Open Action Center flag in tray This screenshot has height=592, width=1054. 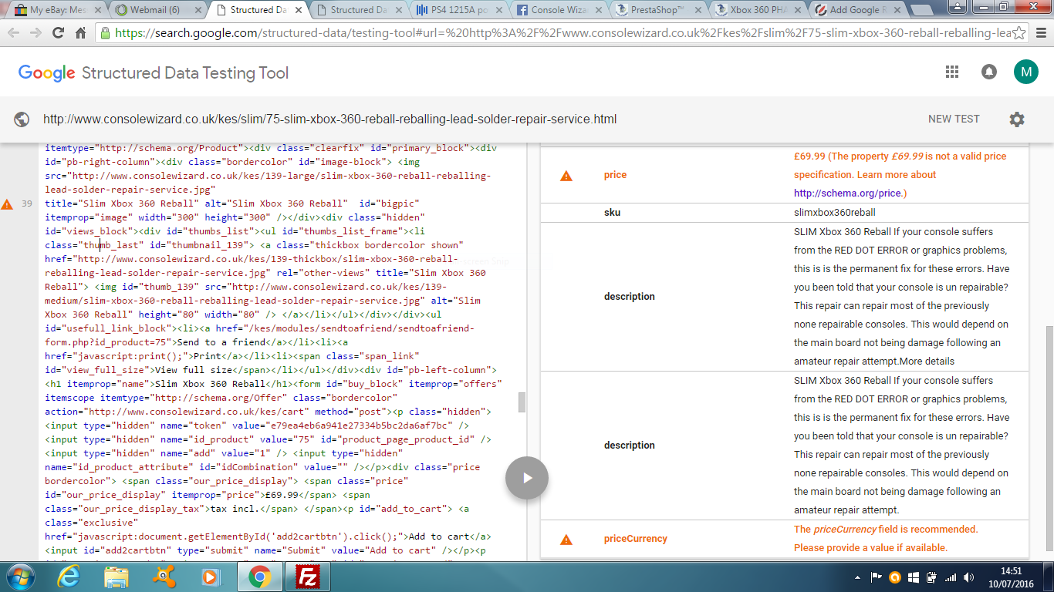(x=877, y=577)
